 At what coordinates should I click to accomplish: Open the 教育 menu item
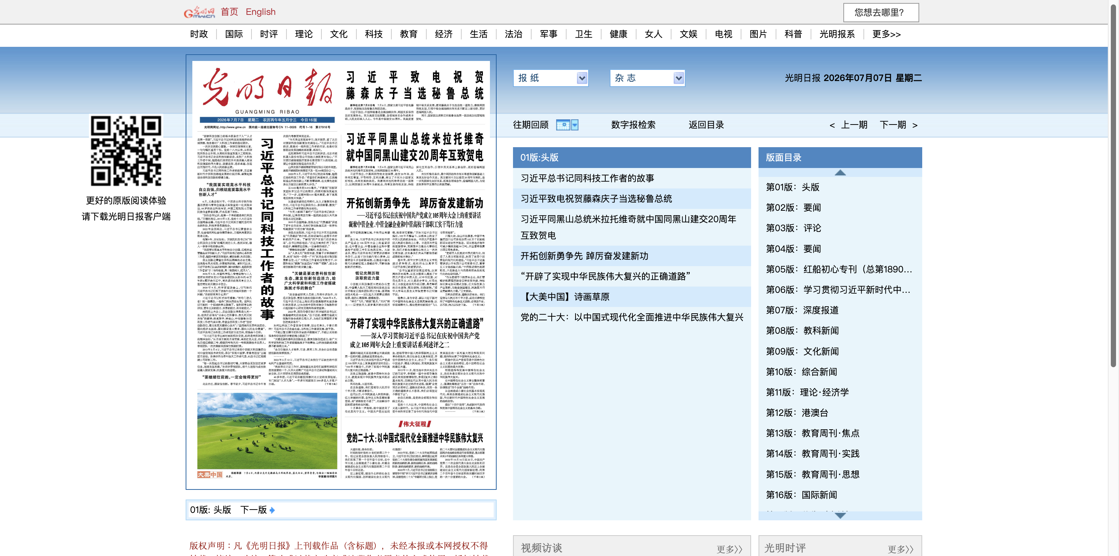tap(409, 34)
